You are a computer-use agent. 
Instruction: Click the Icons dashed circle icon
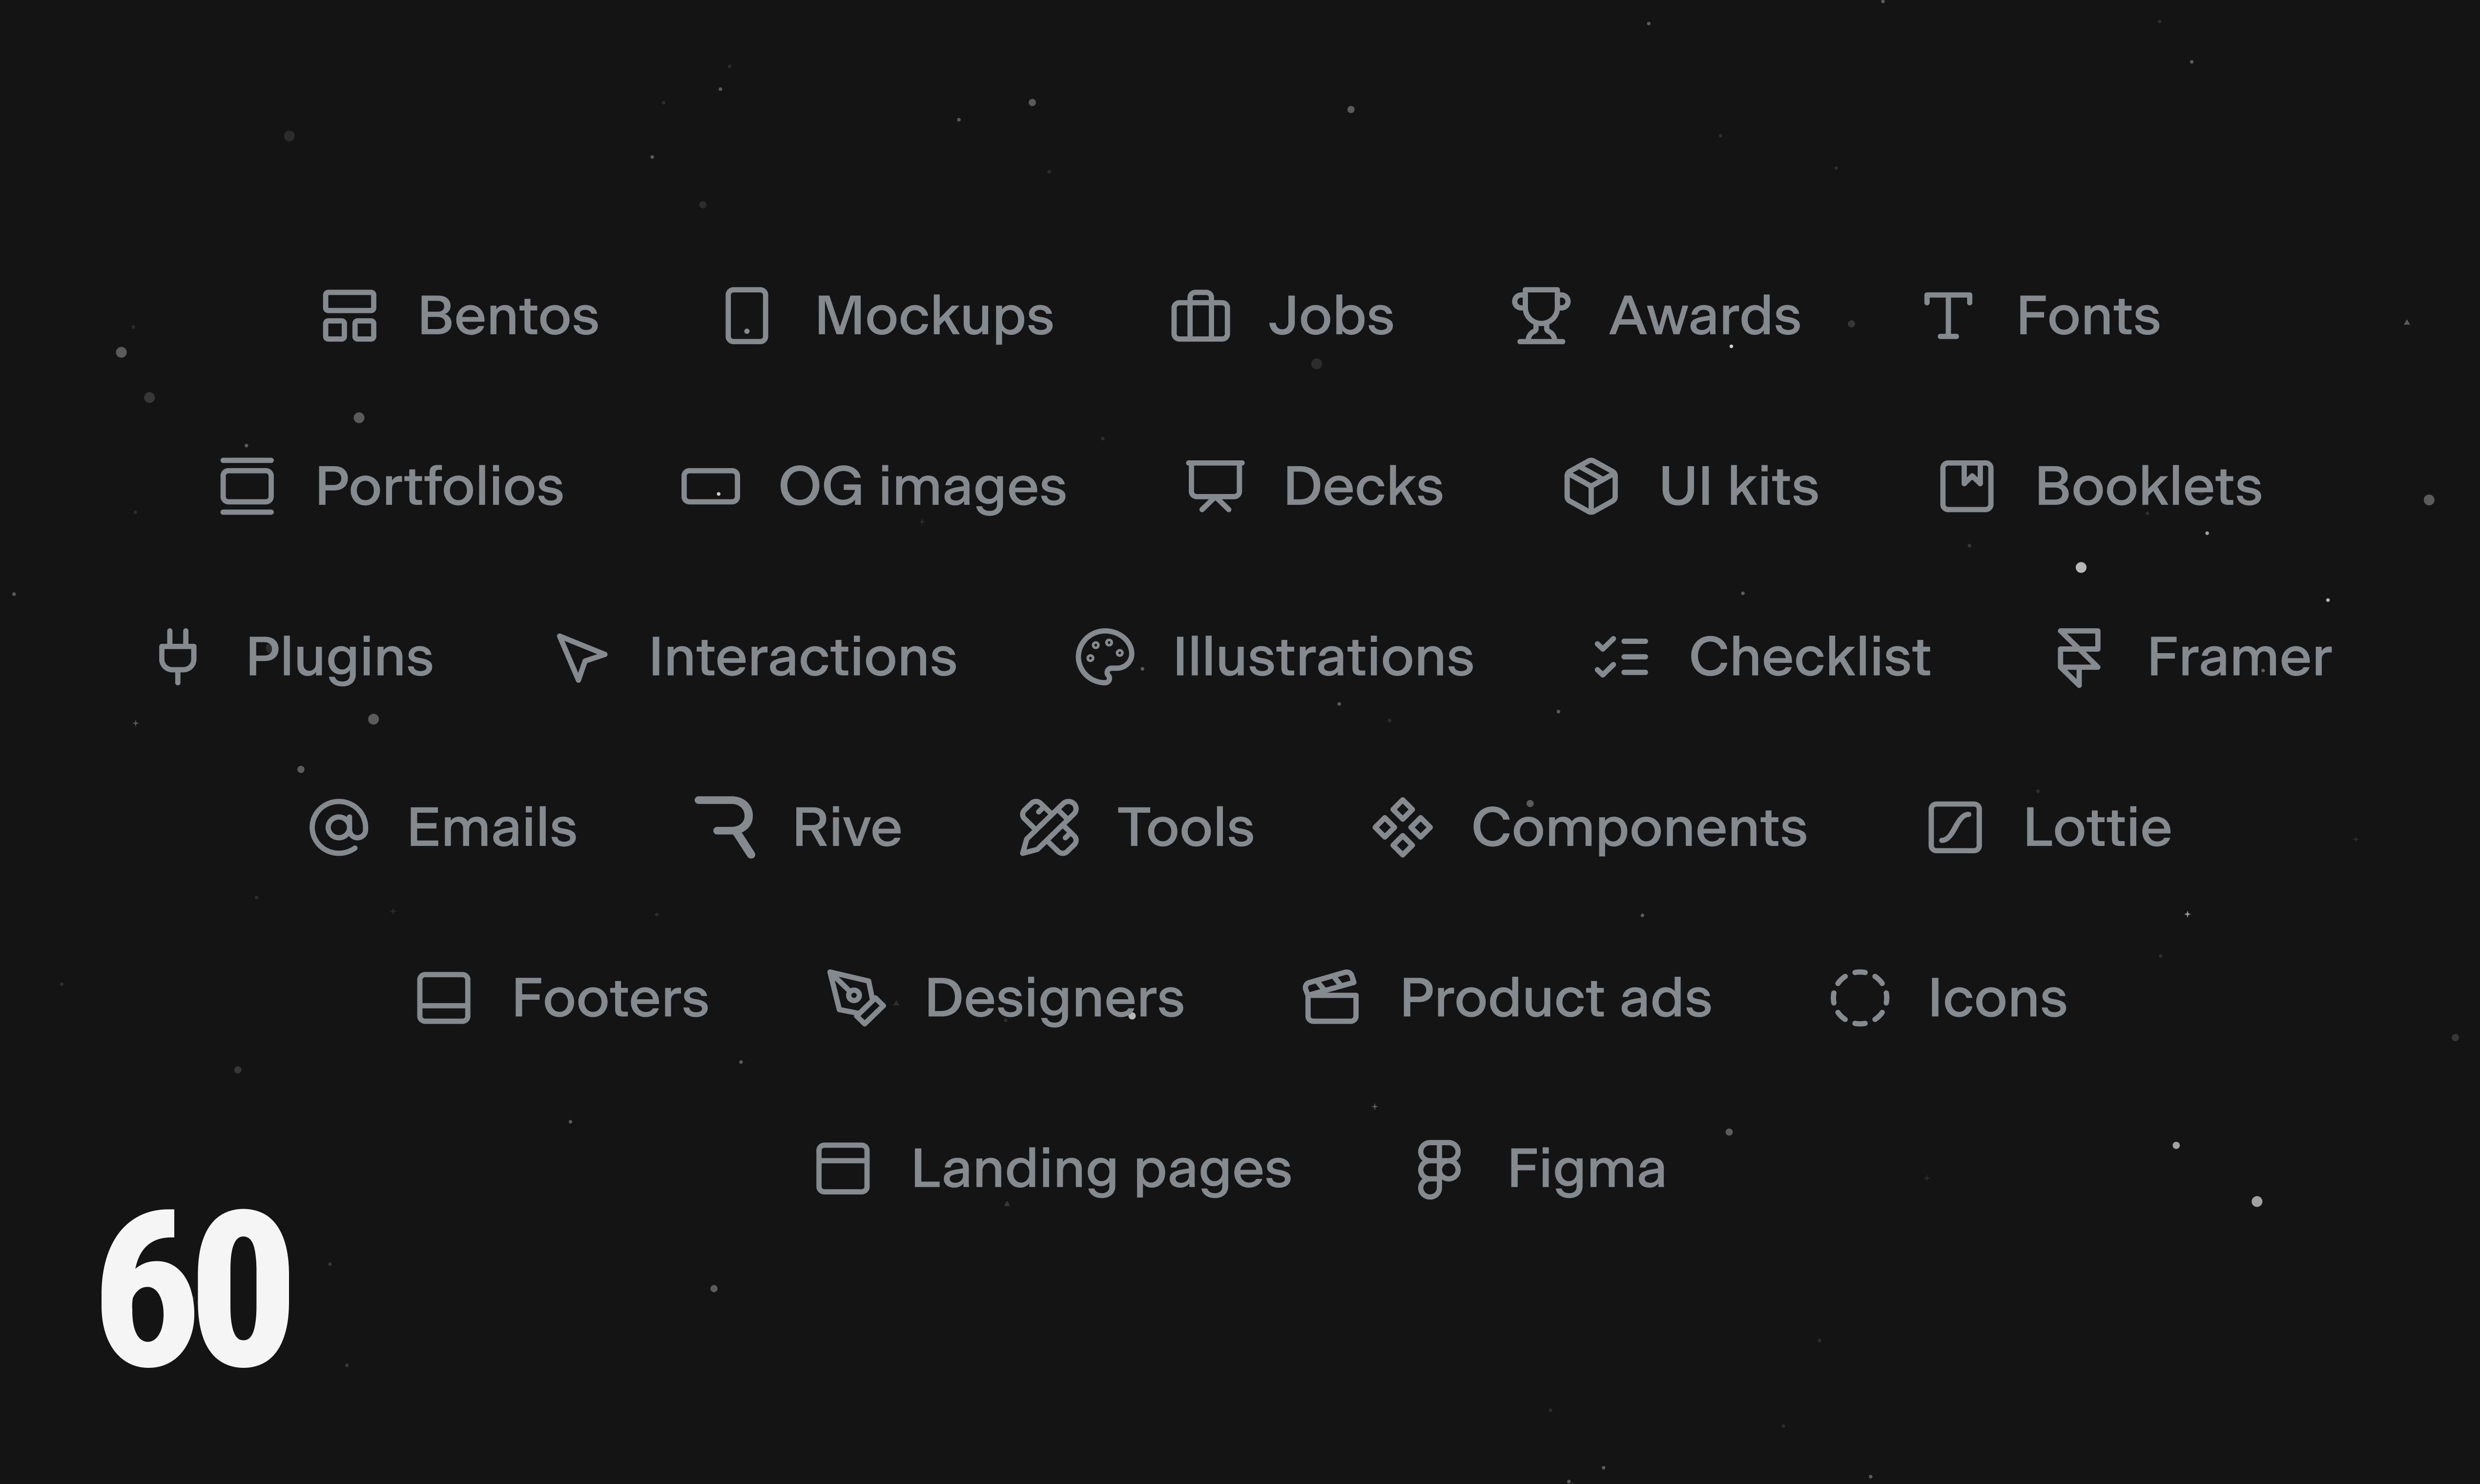[1860, 998]
